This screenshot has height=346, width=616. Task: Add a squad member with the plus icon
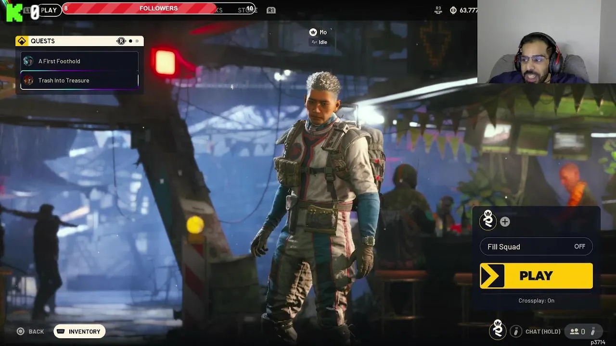[x=505, y=222]
